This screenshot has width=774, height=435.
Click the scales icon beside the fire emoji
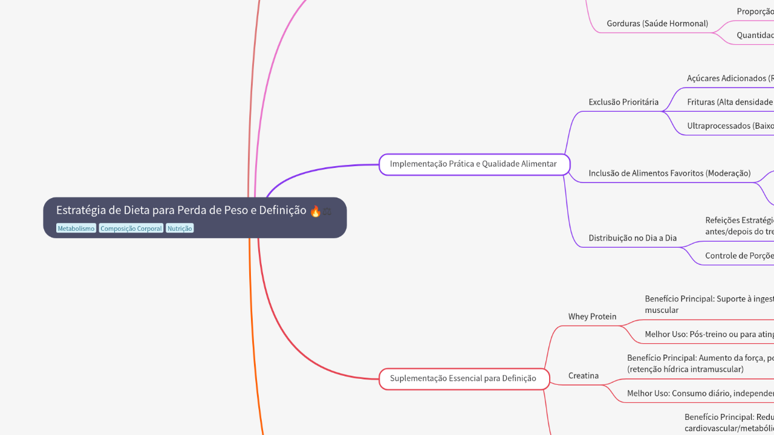327,211
